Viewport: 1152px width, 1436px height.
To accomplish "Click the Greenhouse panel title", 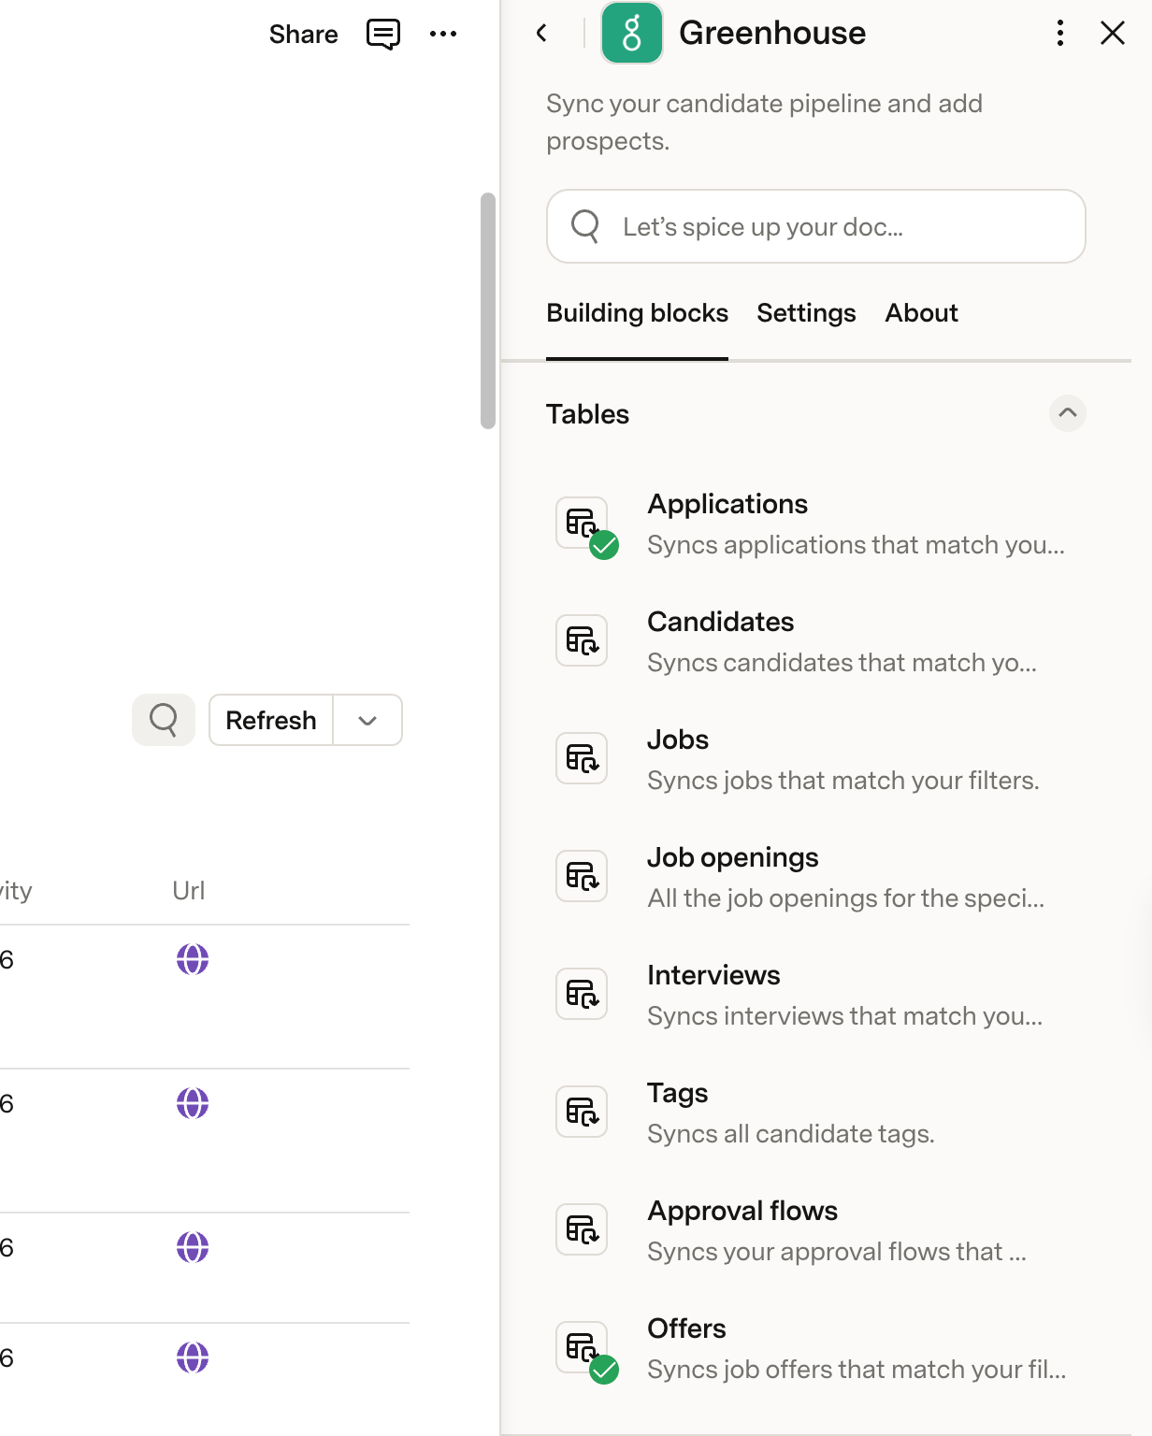I will coord(772,33).
